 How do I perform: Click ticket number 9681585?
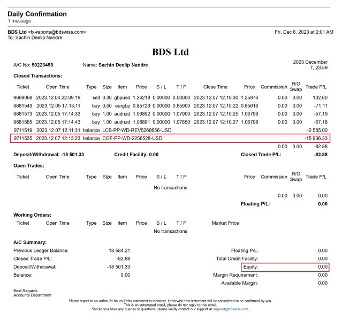22,122
